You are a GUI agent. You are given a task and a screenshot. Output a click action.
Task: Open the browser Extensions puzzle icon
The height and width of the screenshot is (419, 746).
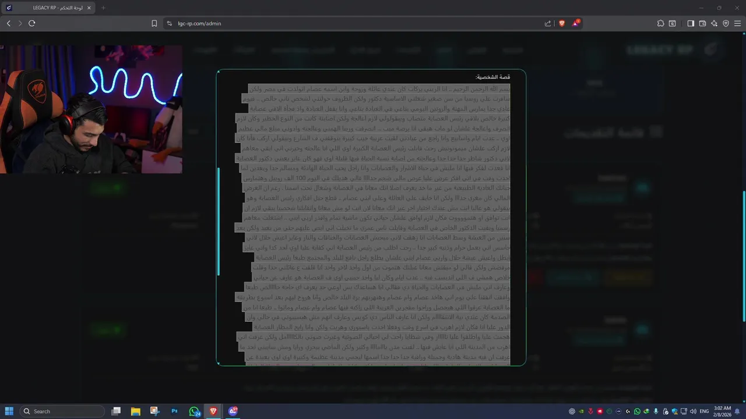[x=660, y=23]
